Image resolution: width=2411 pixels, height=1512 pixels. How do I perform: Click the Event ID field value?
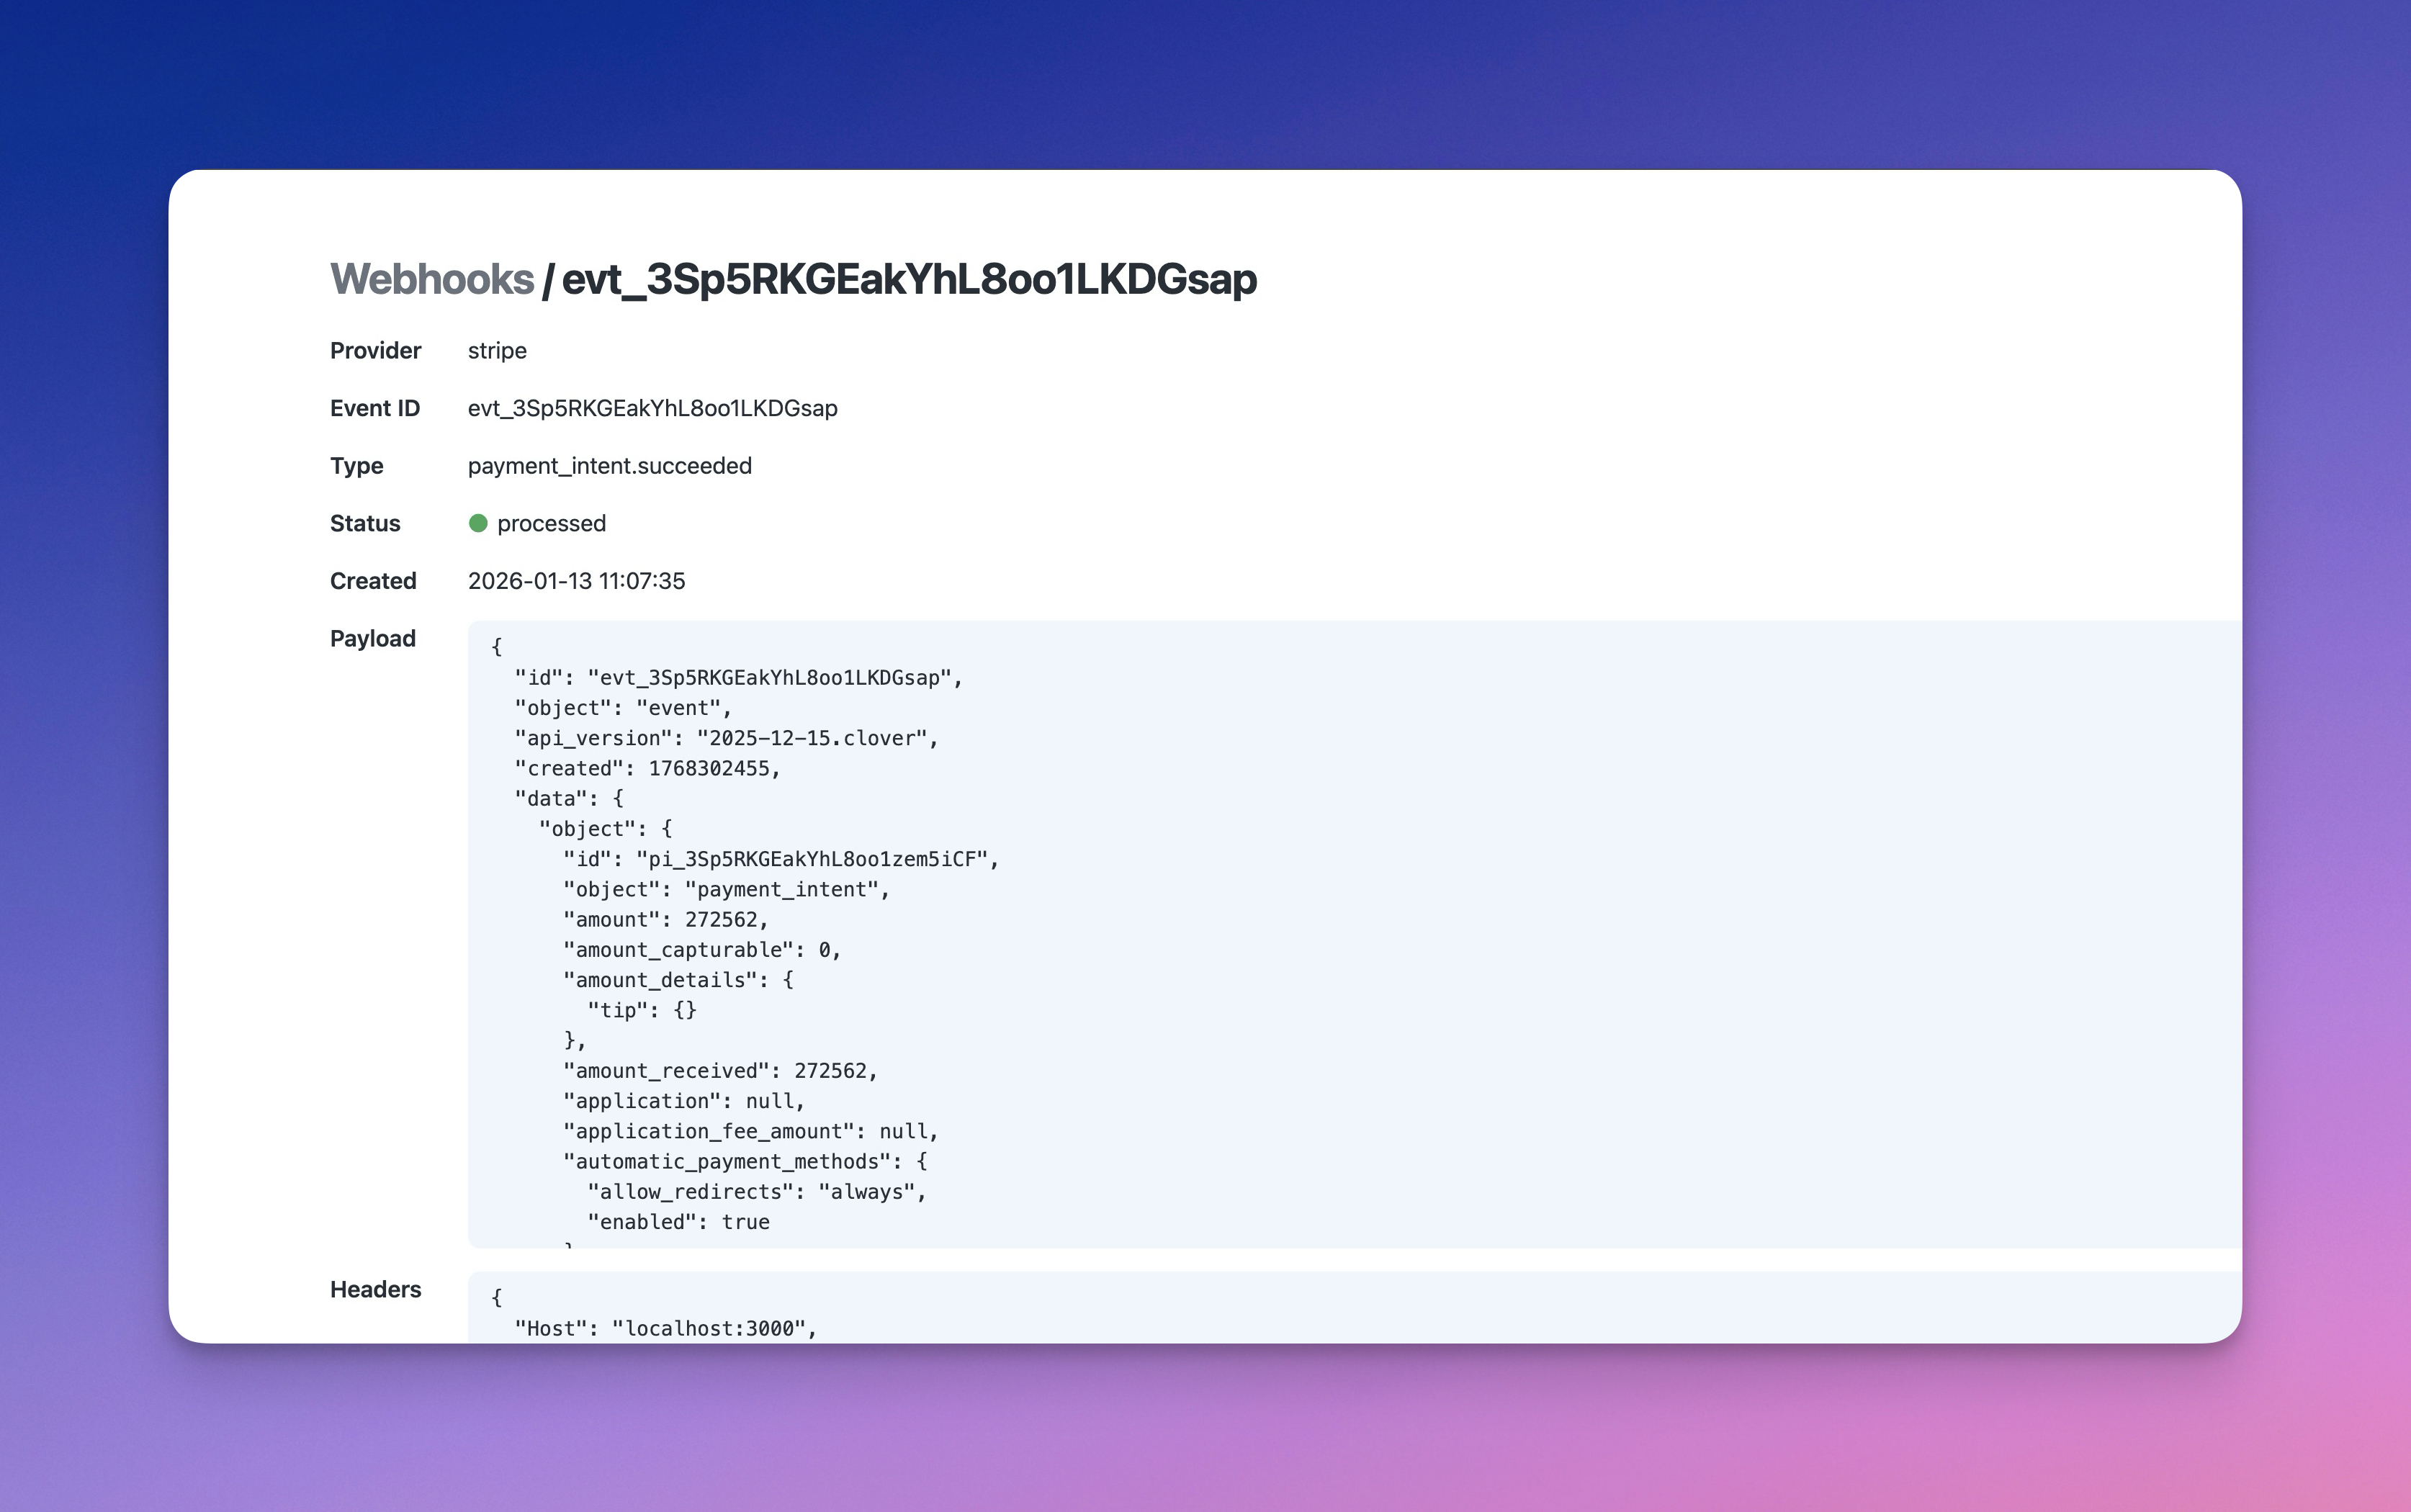pos(652,408)
